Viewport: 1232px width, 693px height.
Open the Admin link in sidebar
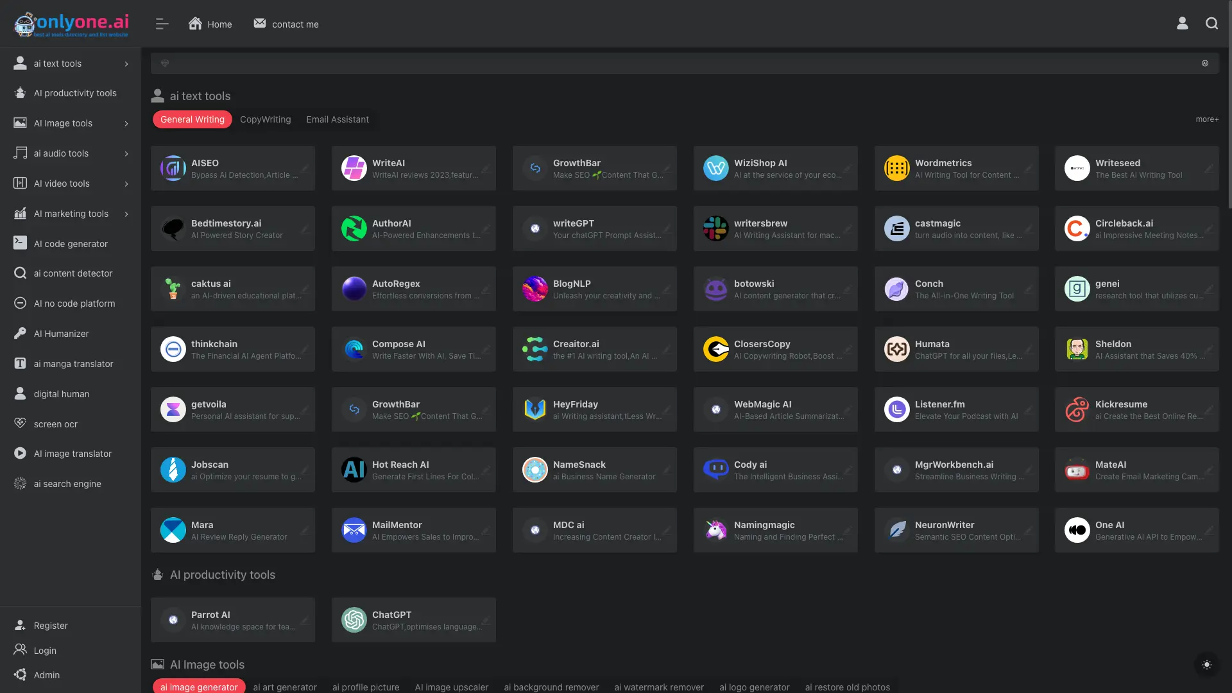tap(47, 675)
